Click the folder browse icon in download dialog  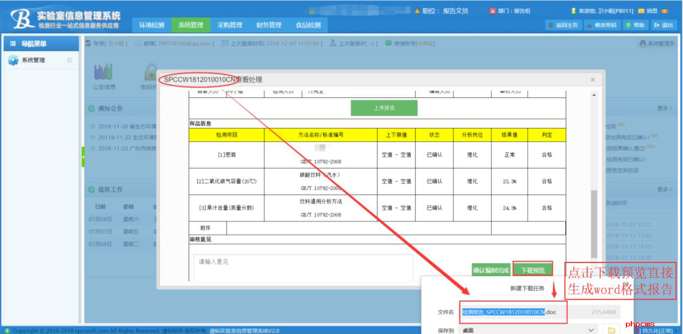coord(611,330)
